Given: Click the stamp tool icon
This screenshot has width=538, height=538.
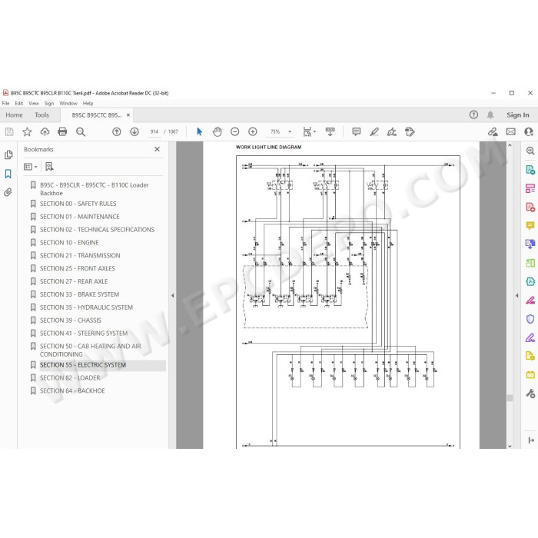Looking at the screenshot, I should [x=410, y=131].
